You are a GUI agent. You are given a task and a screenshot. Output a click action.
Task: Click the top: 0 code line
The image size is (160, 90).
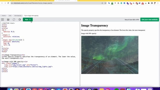point(6,43)
